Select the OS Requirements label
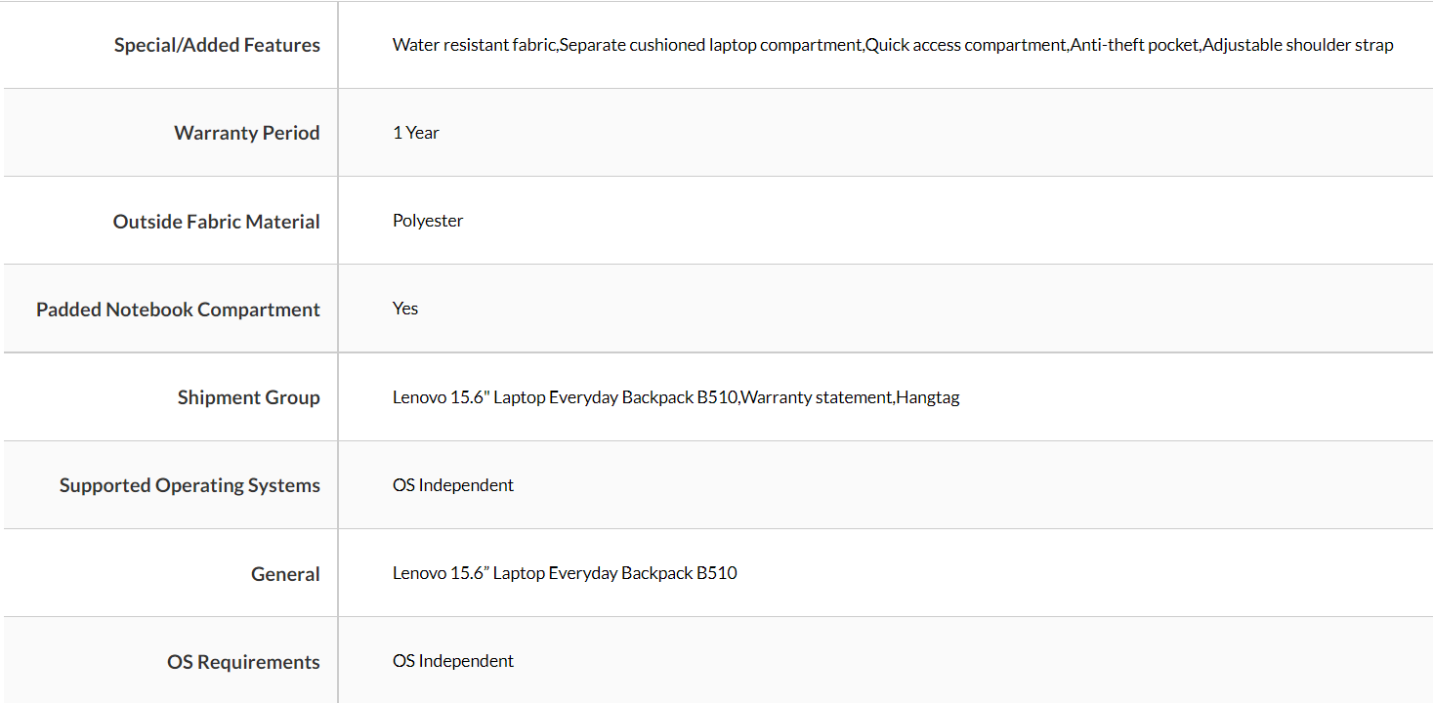Screen dimensions: 1433x703 pyautogui.click(x=243, y=662)
